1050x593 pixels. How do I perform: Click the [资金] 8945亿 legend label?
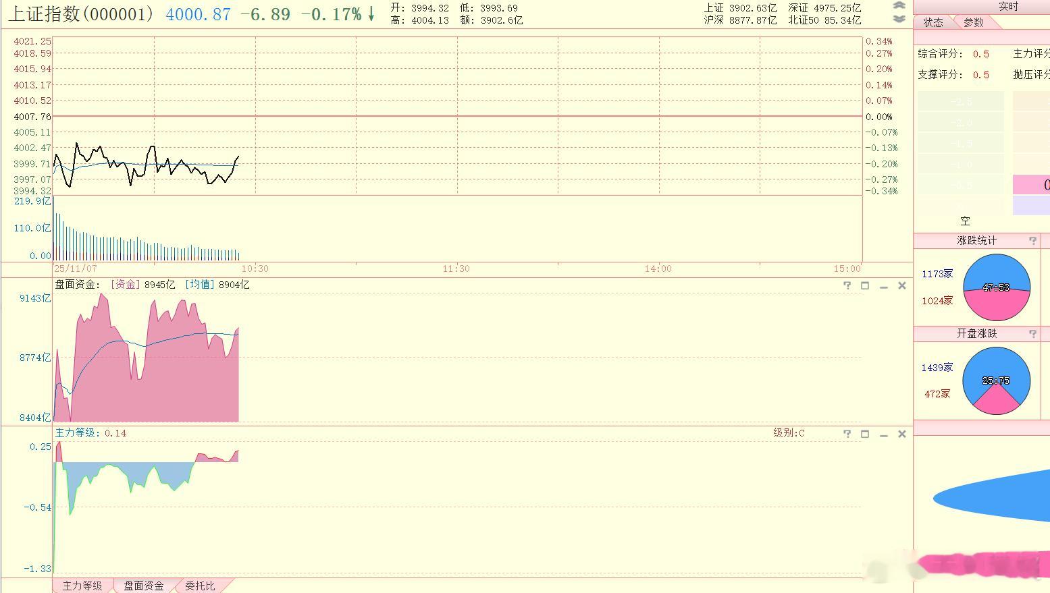[142, 285]
